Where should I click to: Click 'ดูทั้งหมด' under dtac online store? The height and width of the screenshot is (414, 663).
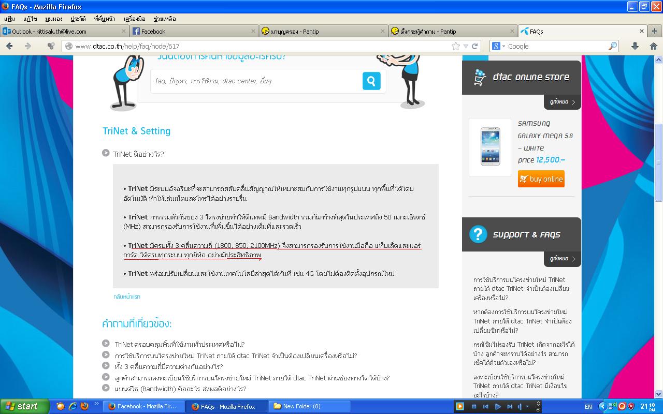(562, 102)
